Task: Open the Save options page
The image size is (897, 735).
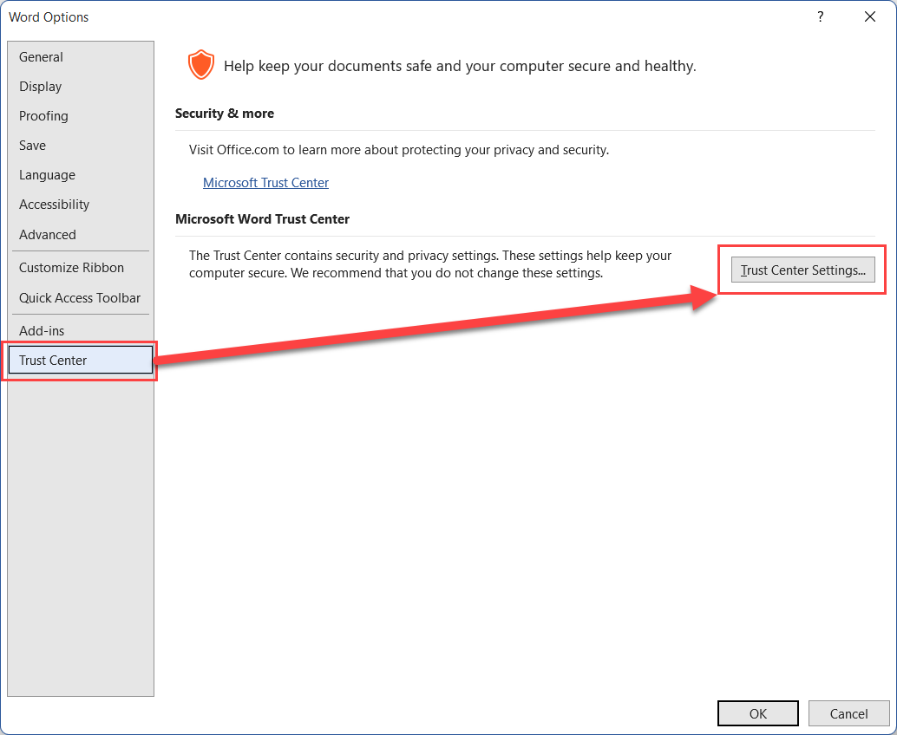Action: click(x=80, y=145)
